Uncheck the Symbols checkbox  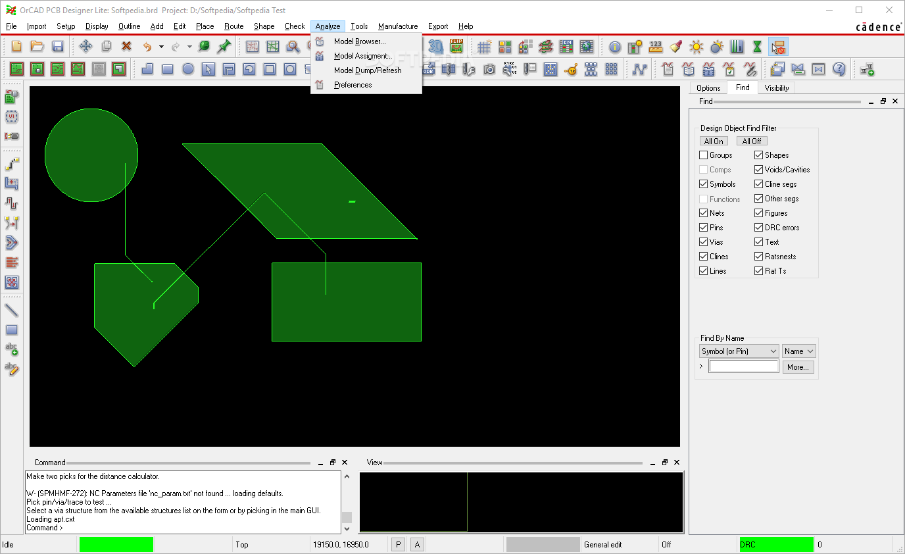coord(704,184)
